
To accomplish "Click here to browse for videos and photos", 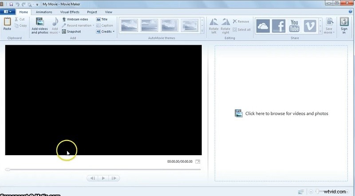I will tap(281, 114).
